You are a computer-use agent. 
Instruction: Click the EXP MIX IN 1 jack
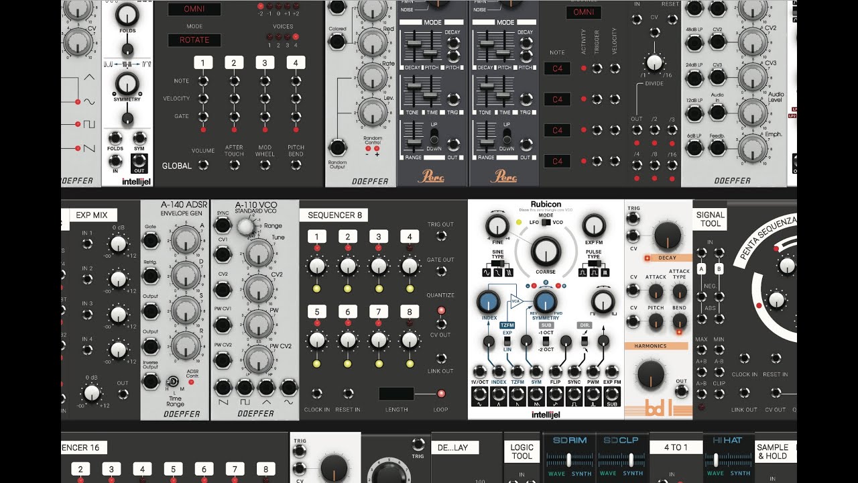[87, 244]
